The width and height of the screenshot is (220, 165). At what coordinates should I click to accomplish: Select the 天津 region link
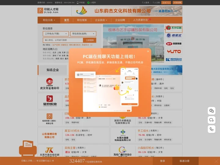[x=64, y=53]
